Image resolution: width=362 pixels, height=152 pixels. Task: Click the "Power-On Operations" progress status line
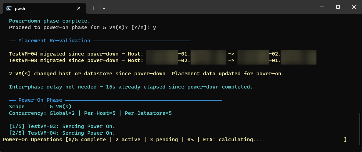click(132, 140)
